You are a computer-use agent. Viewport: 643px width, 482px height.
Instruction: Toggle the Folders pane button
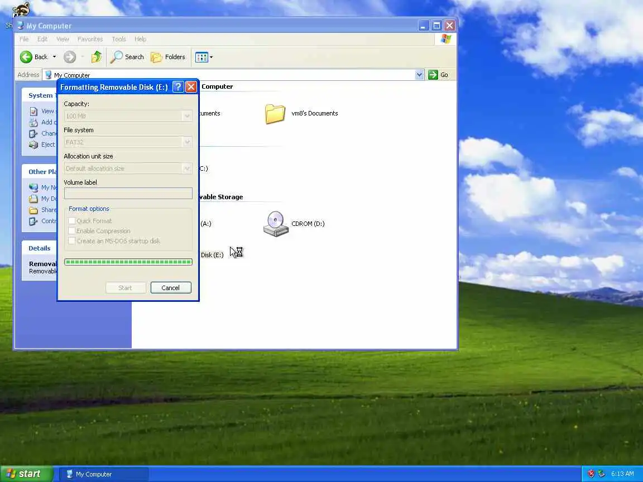coord(168,57)
